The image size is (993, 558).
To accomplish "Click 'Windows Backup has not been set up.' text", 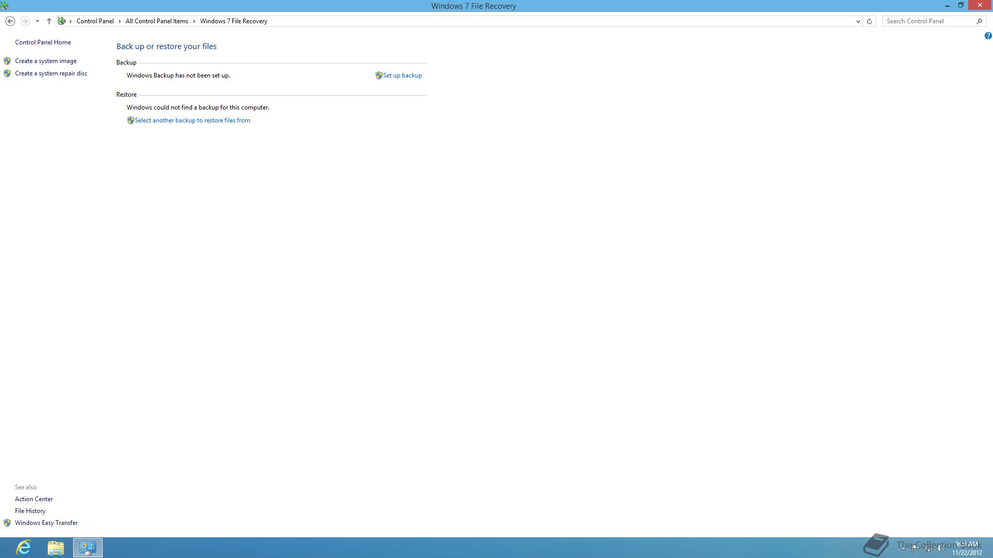I will pyautogui.click(x=178, y=75).
